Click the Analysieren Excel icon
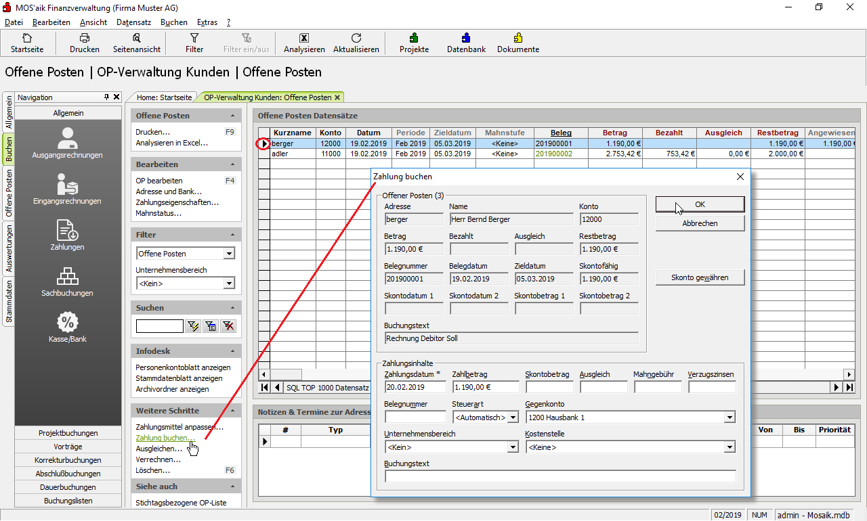The height and width of the screenshot is (521, 867). [x=304, y=39]
